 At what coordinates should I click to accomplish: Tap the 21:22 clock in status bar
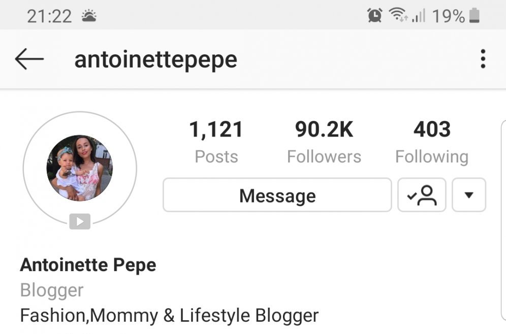pos(49,16)
